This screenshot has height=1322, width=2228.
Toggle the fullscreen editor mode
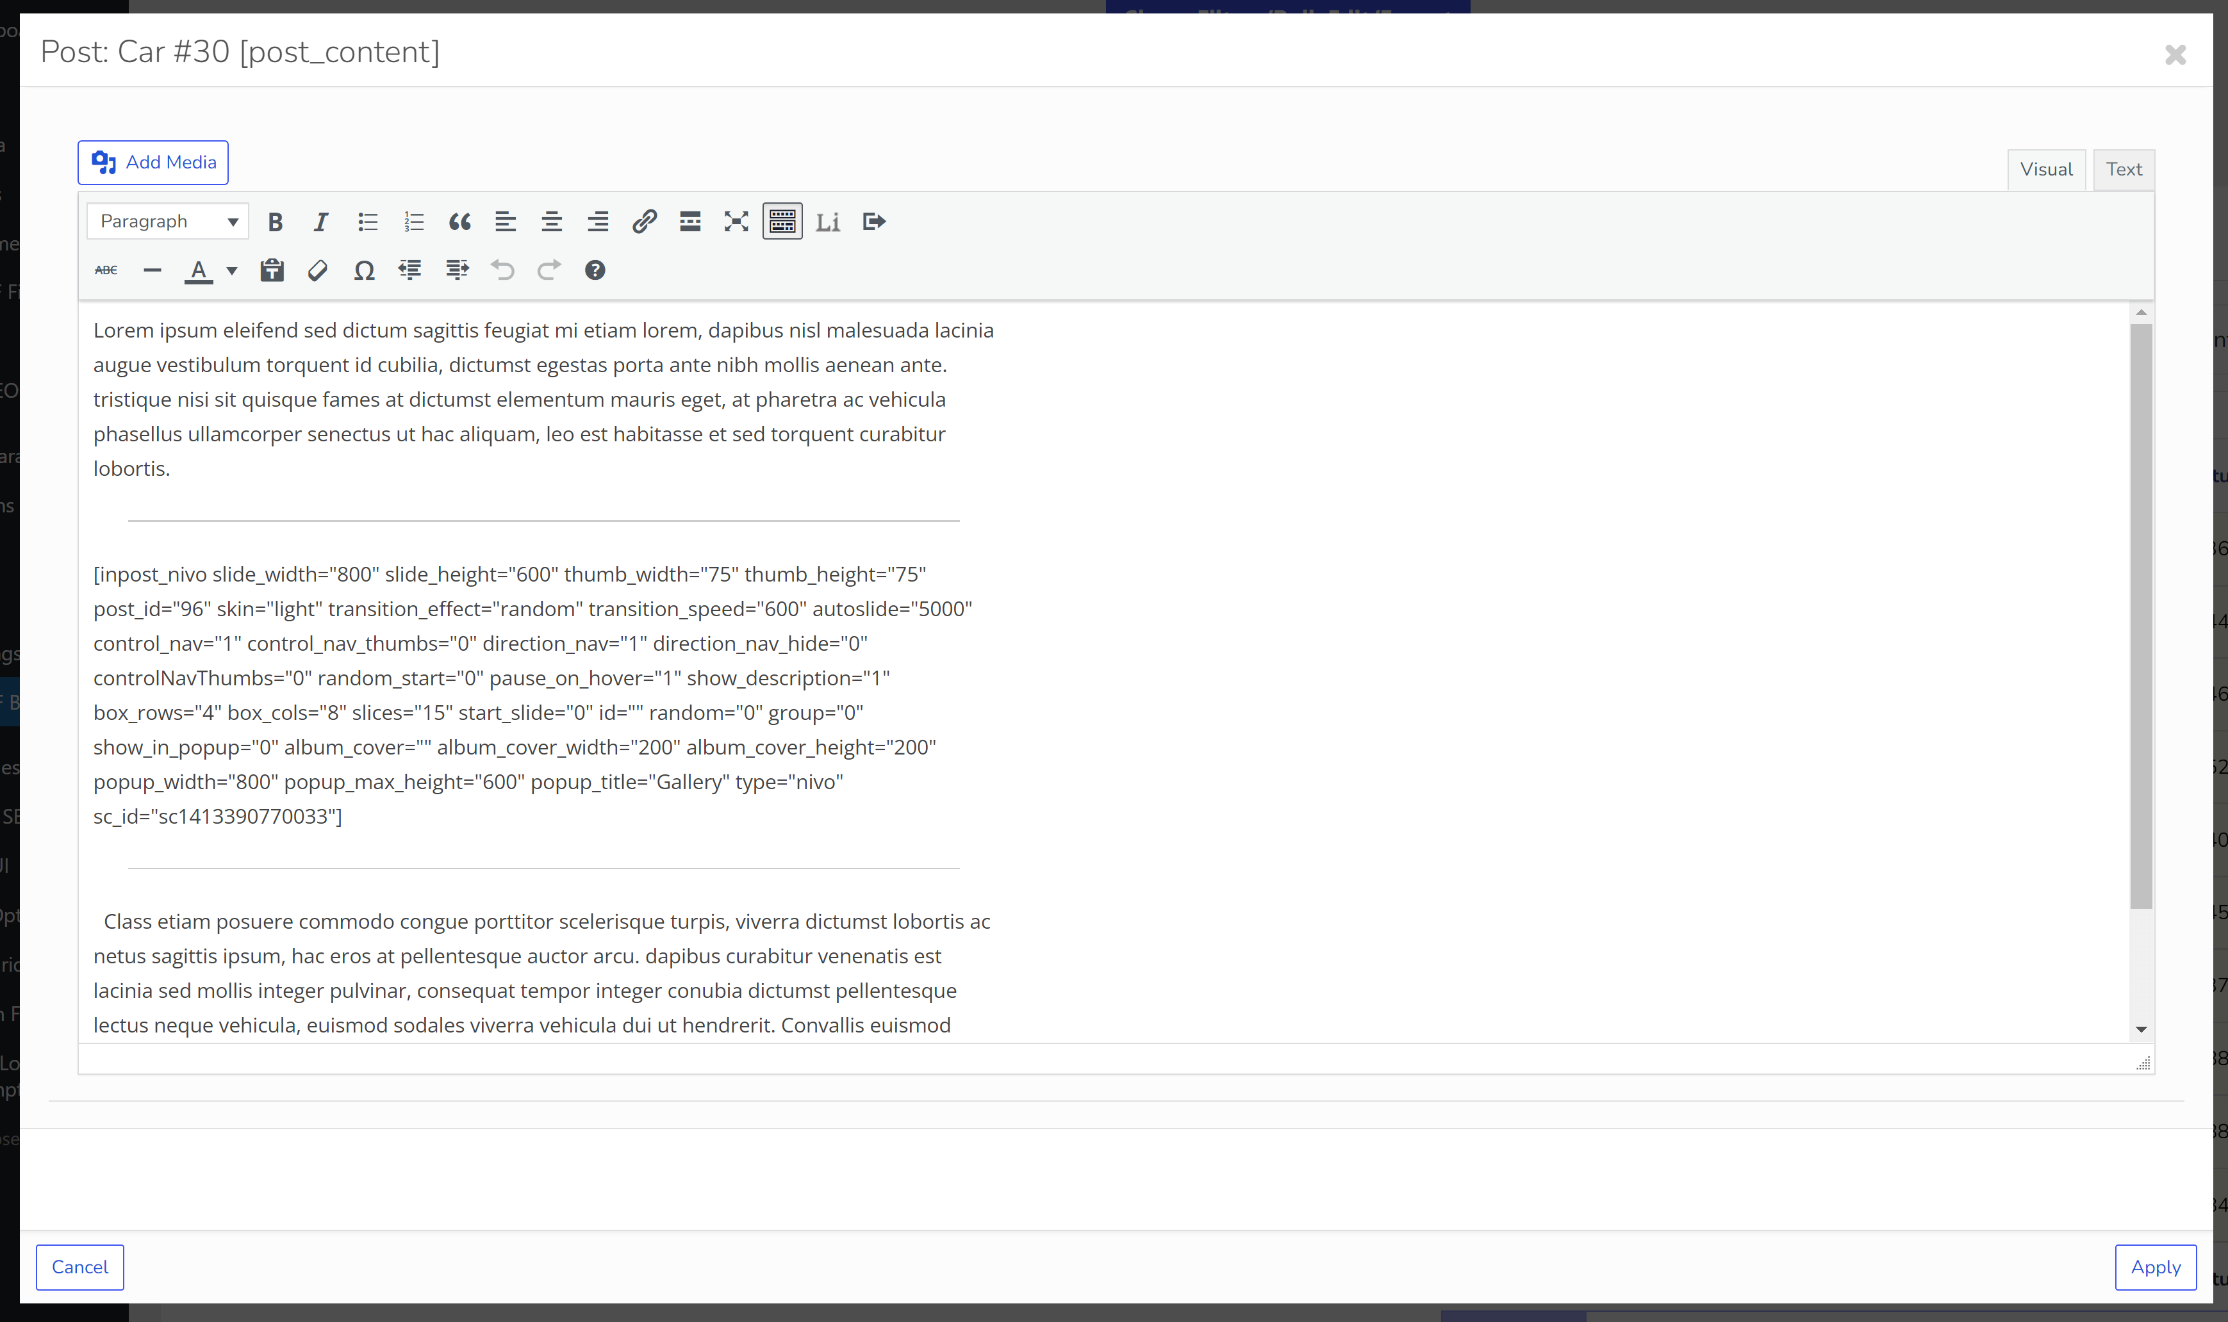pos(736,222)
